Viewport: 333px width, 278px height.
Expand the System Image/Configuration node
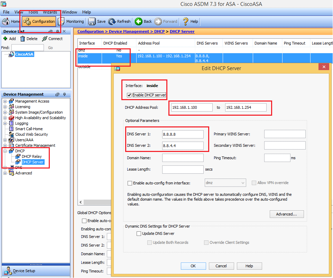point(5,112)
